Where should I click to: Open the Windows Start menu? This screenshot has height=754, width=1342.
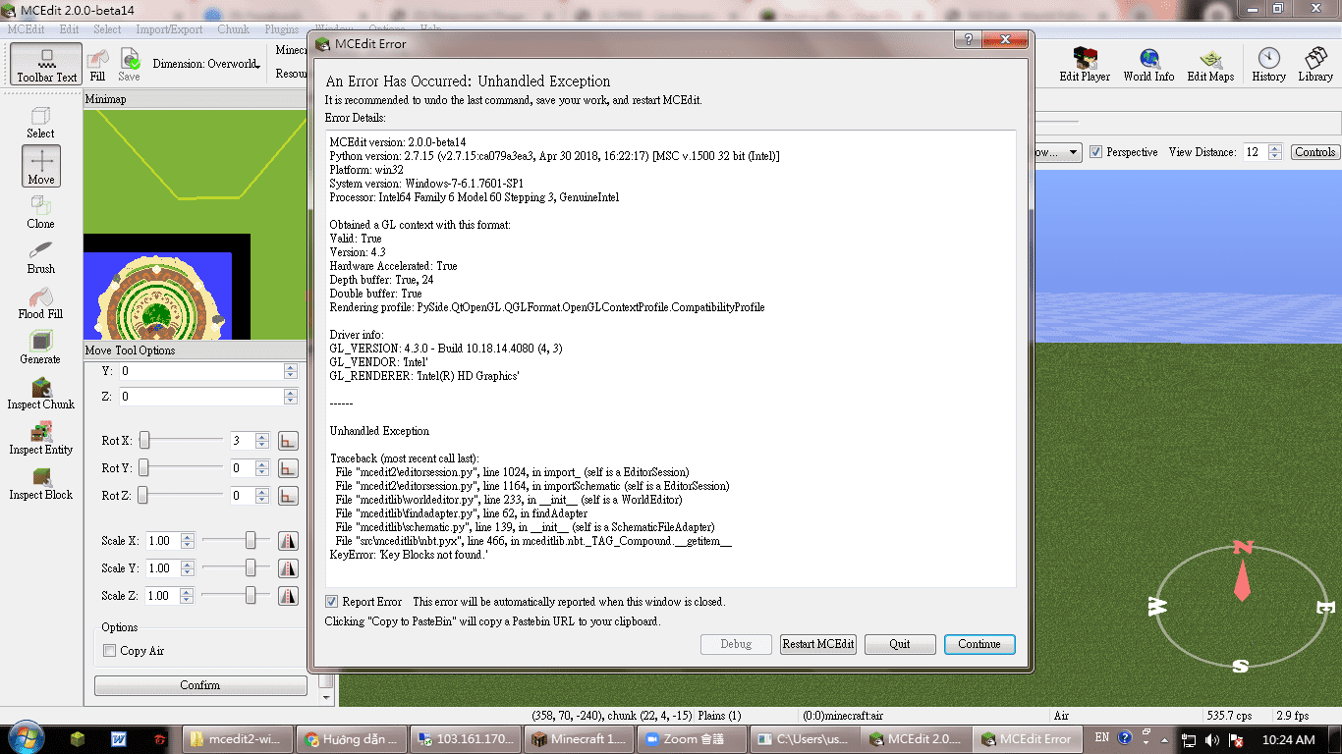[25, 738]
